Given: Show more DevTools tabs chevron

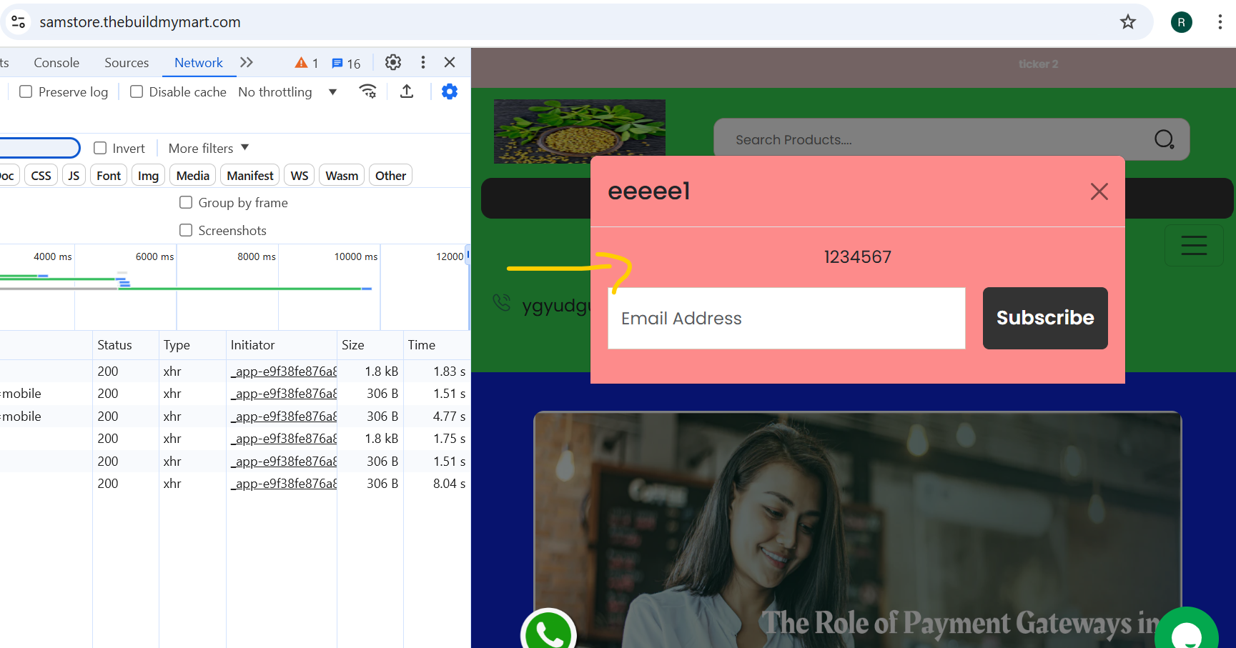Looking at the screenshot, I should pyautogui.click(x=247, y=62).
